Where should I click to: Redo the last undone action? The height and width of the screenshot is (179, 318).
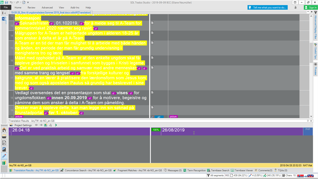pos(18,2)
